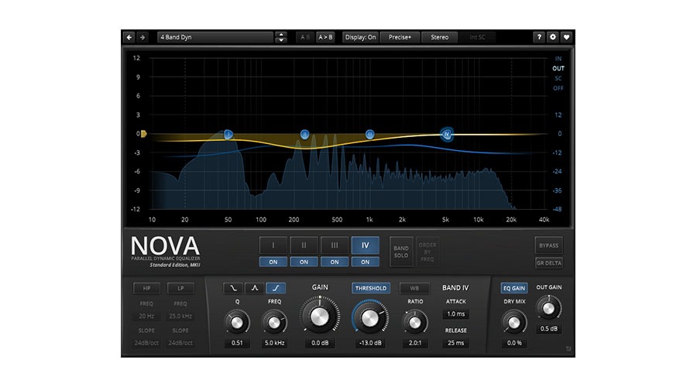Click band II node on the EQ graph
Viewport: 697px width, 387px height.
304,134
